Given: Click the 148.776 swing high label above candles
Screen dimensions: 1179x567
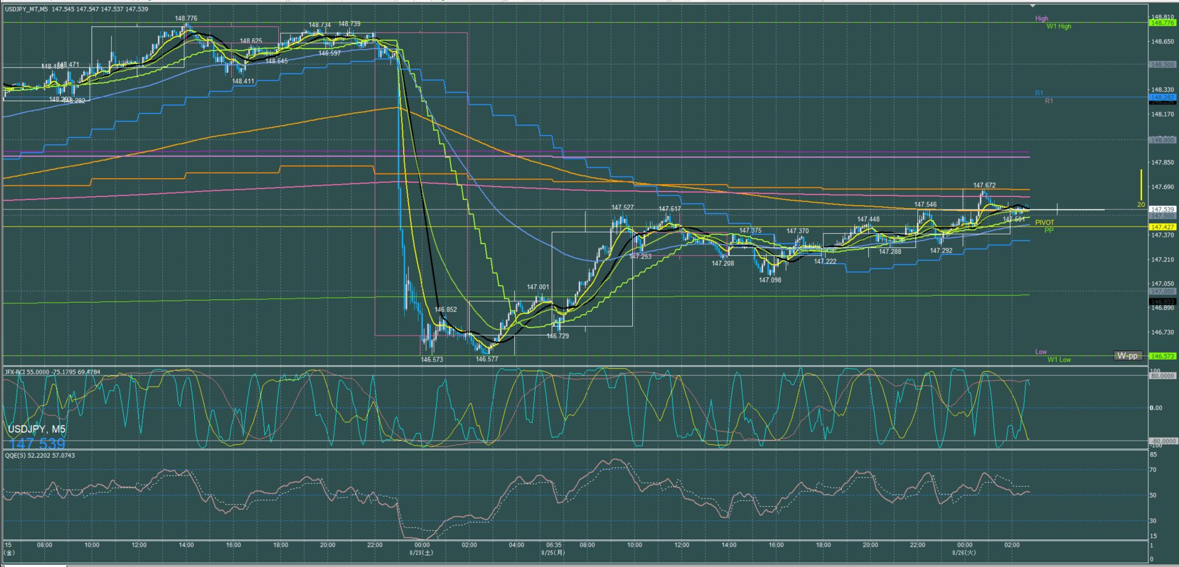Looking at the screenshot, I should [186, 18].
